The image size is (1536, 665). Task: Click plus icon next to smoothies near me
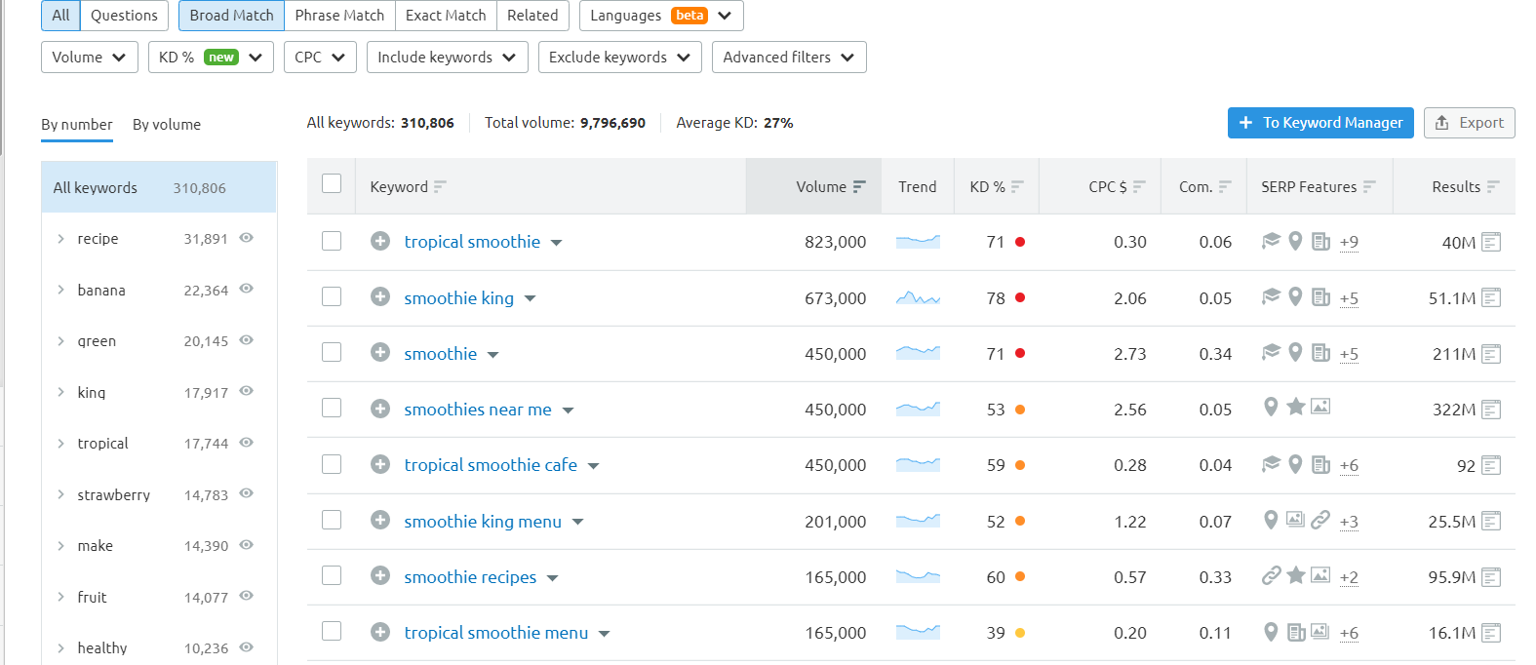tap(380, 409)
